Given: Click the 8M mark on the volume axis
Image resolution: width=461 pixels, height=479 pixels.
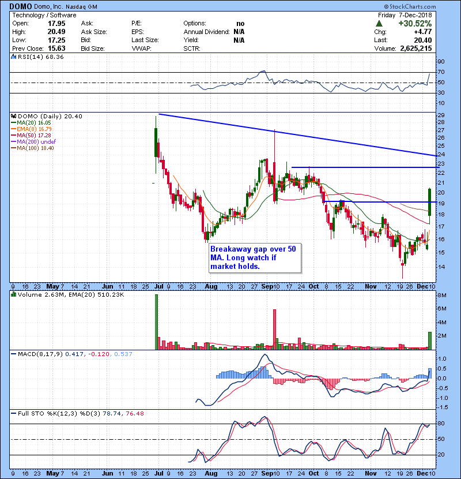Looking at the screenshot, I should point(442,295).
